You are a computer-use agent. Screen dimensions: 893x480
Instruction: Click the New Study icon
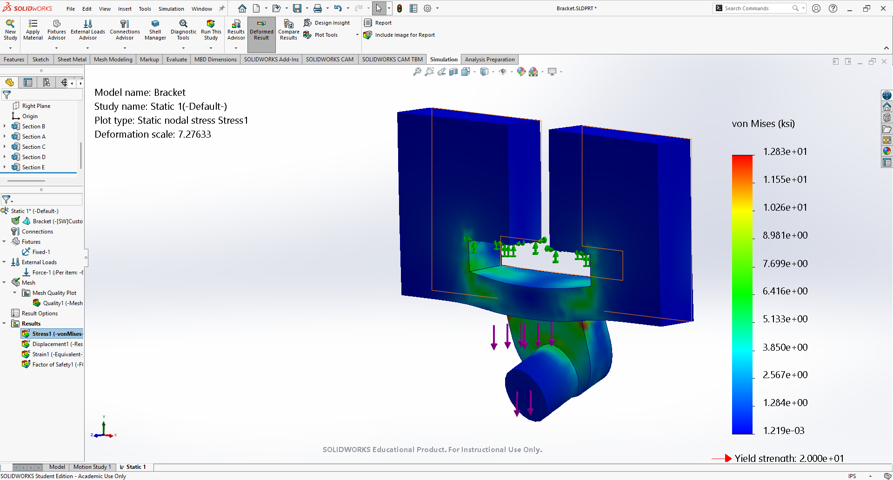pyautogui.click(x=10, y=30)
